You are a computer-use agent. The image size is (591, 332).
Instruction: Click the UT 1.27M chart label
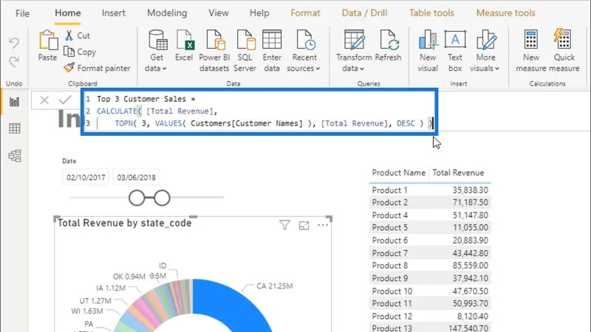(x=95, y=301)
